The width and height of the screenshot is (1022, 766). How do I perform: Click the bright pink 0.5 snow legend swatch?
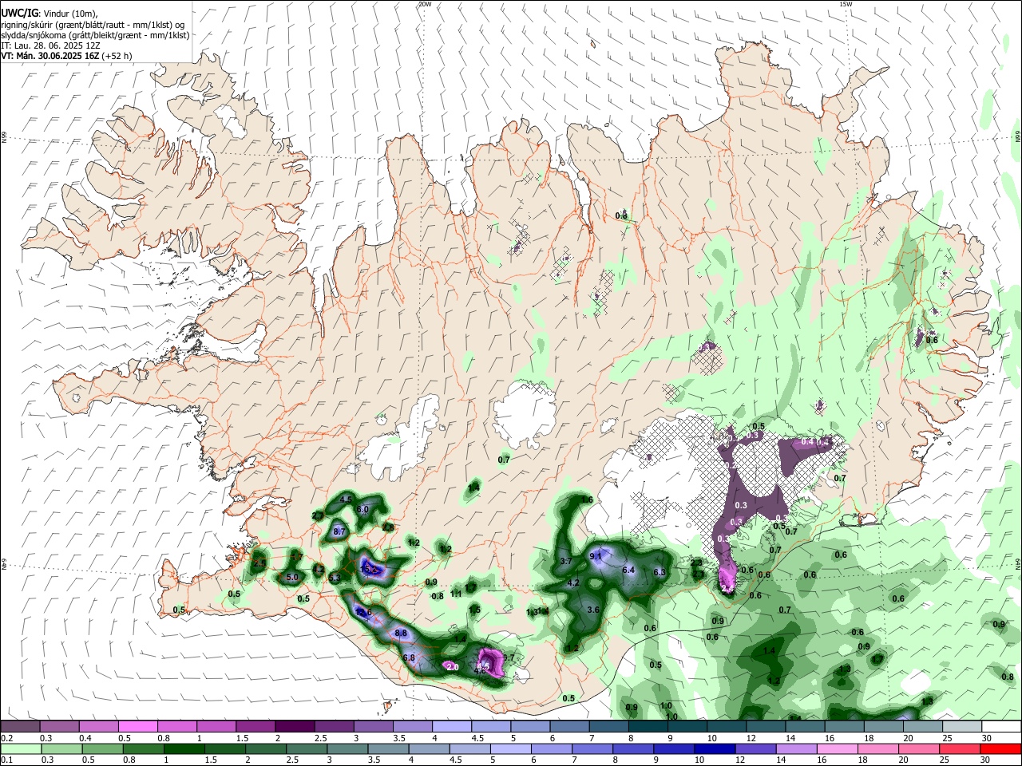(137, 726)
